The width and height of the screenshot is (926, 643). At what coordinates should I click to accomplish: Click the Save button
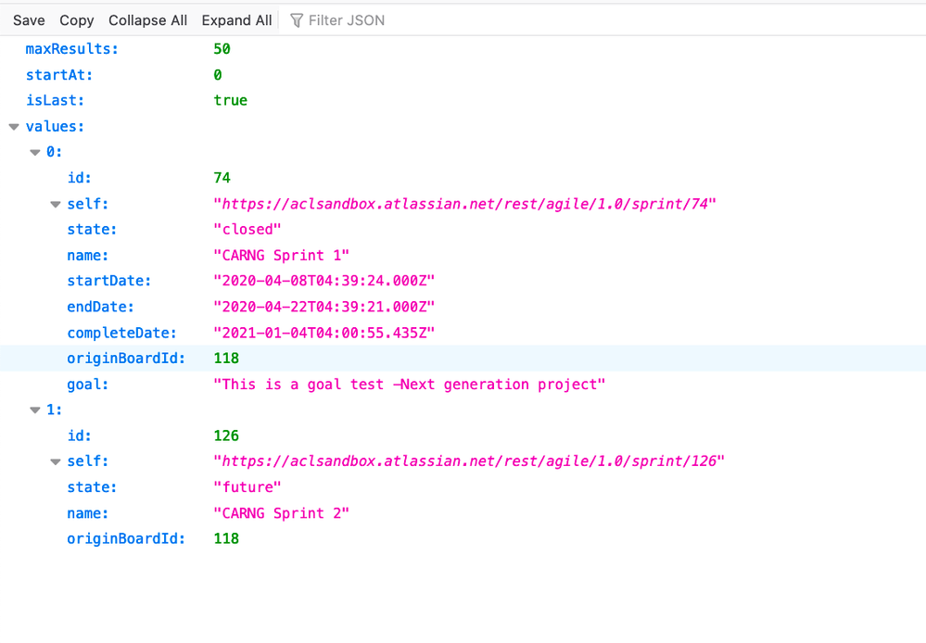click(28, 19)
